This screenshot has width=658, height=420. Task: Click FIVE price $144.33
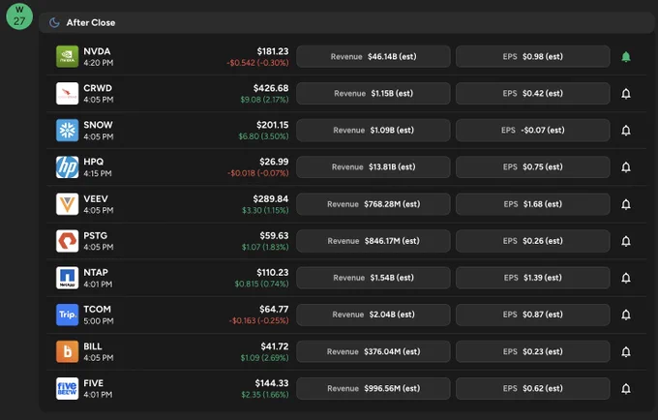272,383
